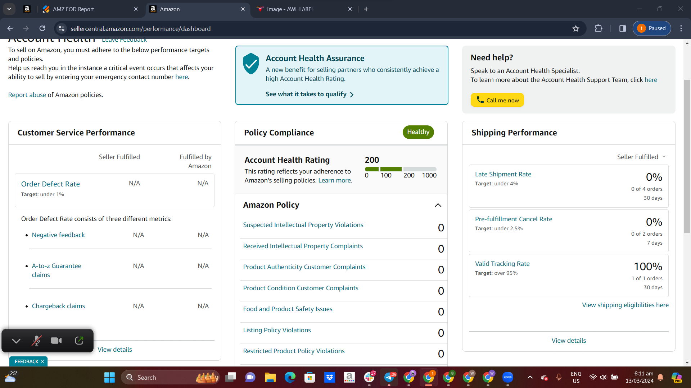691x388 pixels.
Task: Open the taskbar clock and date
Action: (639, 378)
